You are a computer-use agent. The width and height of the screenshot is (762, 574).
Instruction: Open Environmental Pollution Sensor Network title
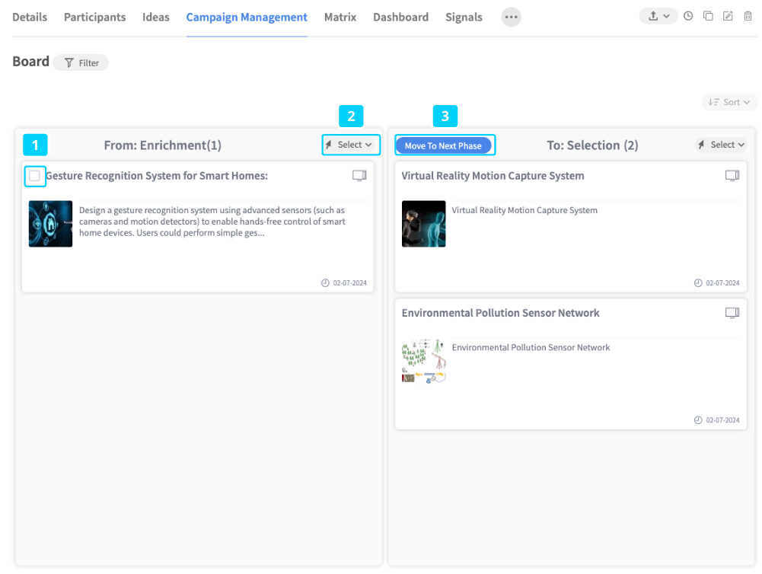(501, 313)
